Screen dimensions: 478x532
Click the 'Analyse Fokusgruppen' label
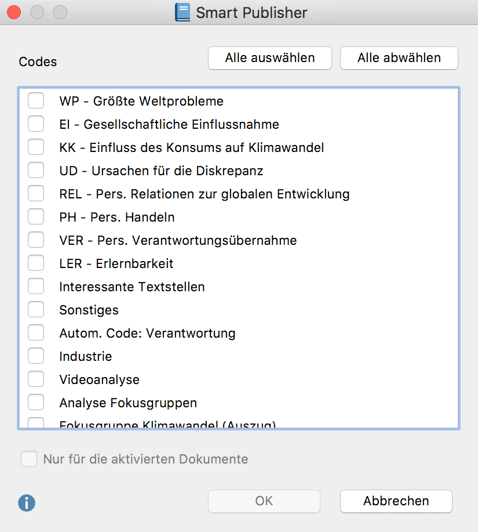click(128, 403)
